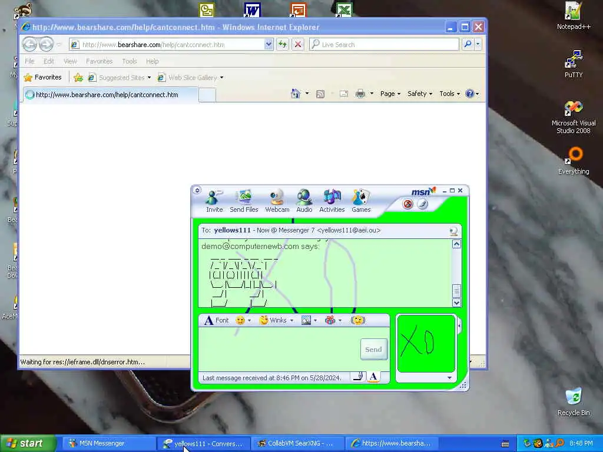Stop loading with the red X button
603x452 pixels.
(x=297, y=44)
